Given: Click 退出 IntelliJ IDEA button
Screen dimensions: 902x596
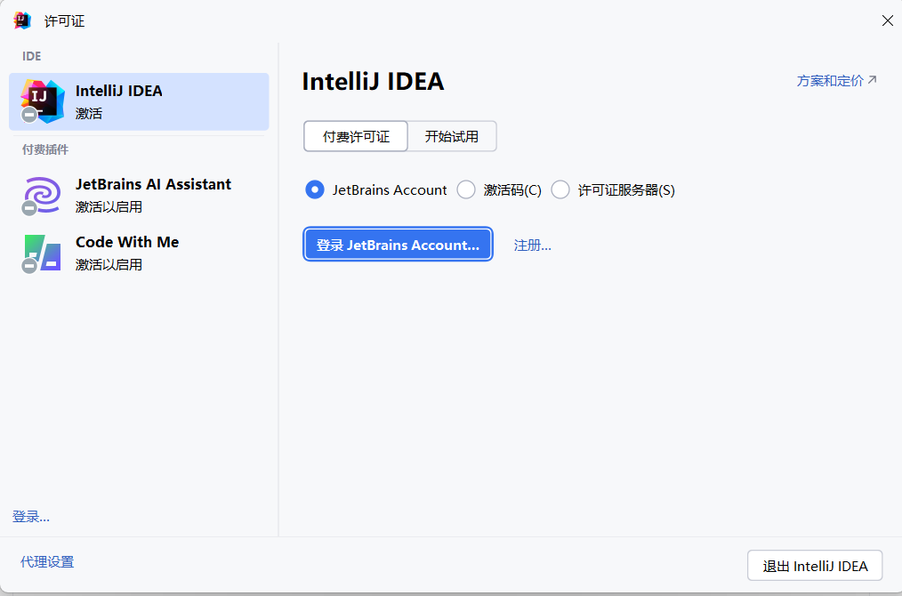Looking at the screenshot, I should 815,566.
